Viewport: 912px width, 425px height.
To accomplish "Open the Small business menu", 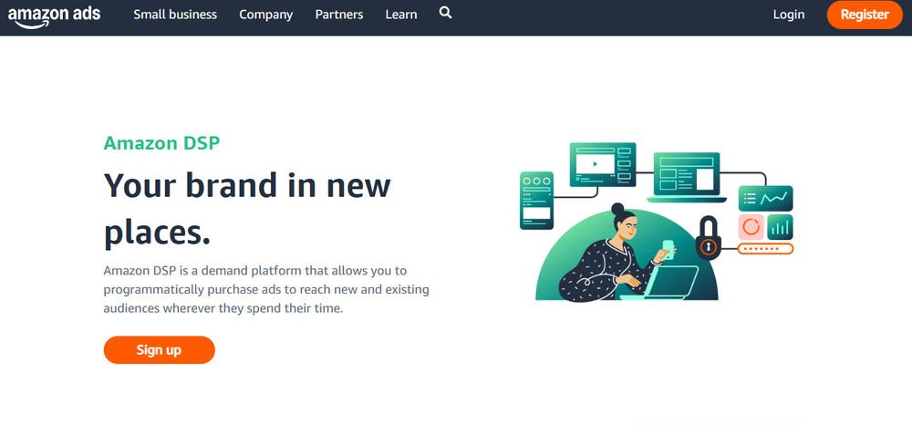I will [175, 15].
